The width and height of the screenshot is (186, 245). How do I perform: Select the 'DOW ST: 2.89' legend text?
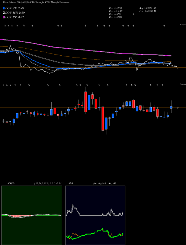coord(15,8)
